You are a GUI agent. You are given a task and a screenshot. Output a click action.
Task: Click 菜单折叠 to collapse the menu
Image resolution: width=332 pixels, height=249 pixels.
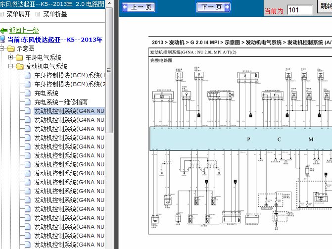click(x=55, y=14)
